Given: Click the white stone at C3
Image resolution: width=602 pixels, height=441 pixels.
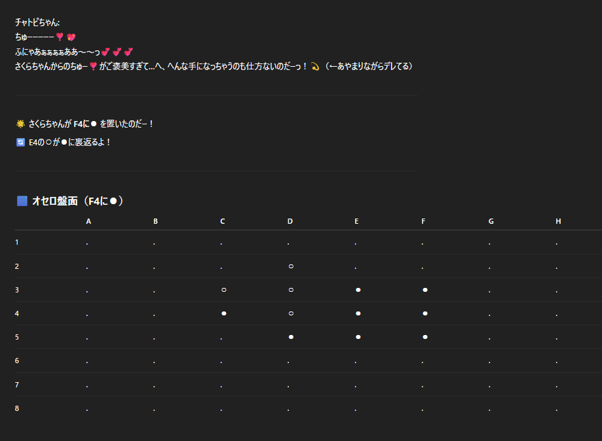Looking at the screenshot, I should pyautogui.click(x=223, y=290).
